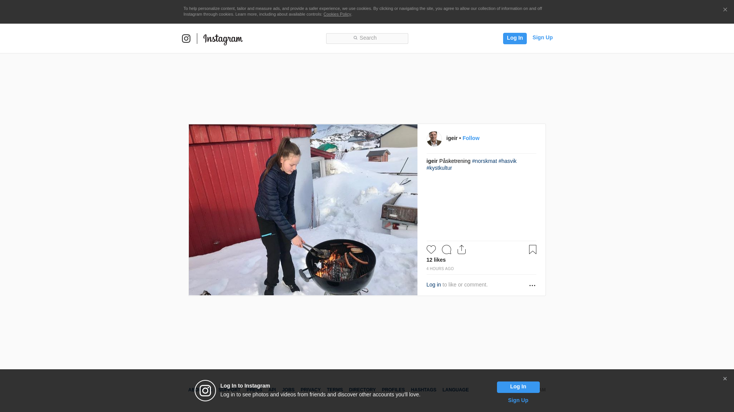Screen dimensions: 734x412
Task: Like the post with heart icon
Action: (x=431, y=249)
